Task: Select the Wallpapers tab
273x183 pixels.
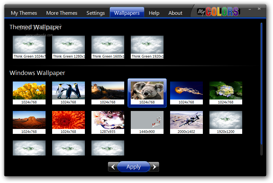Action: (x=127, y=12)
